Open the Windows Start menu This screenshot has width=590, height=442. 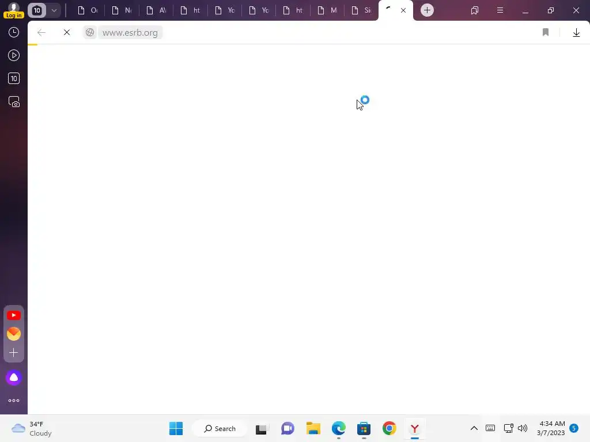(x=176, y=428)
